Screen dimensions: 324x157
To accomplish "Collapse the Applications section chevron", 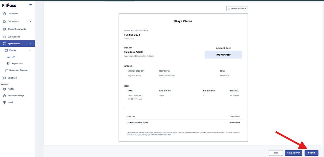I will click(30, 44).
